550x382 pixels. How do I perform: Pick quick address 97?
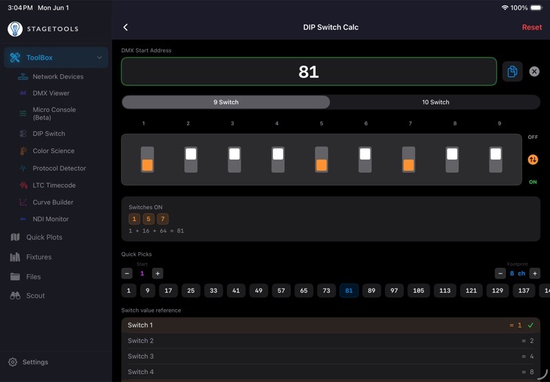(394, 291)
